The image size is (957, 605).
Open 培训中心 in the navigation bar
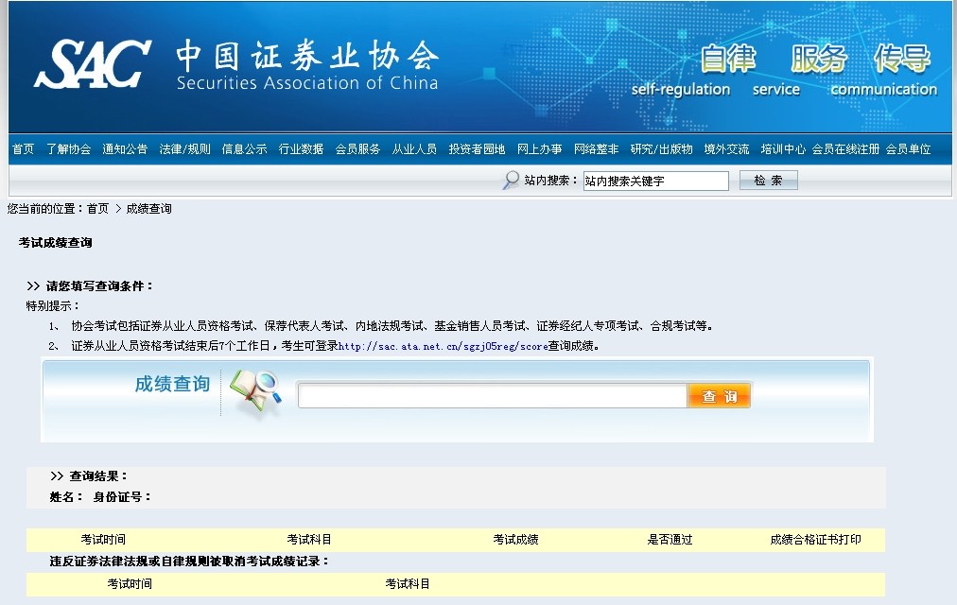[x=783, y=149]
